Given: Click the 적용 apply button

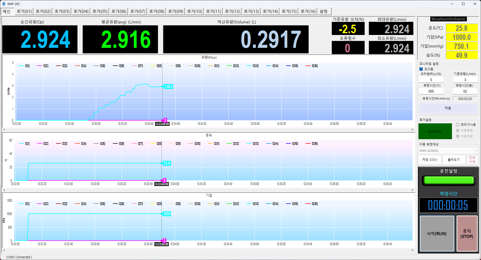Looking at the screenshot, I should 448,108.
